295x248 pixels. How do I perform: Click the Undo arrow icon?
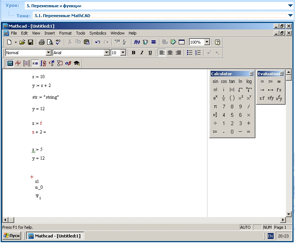(x=98, y=42)
